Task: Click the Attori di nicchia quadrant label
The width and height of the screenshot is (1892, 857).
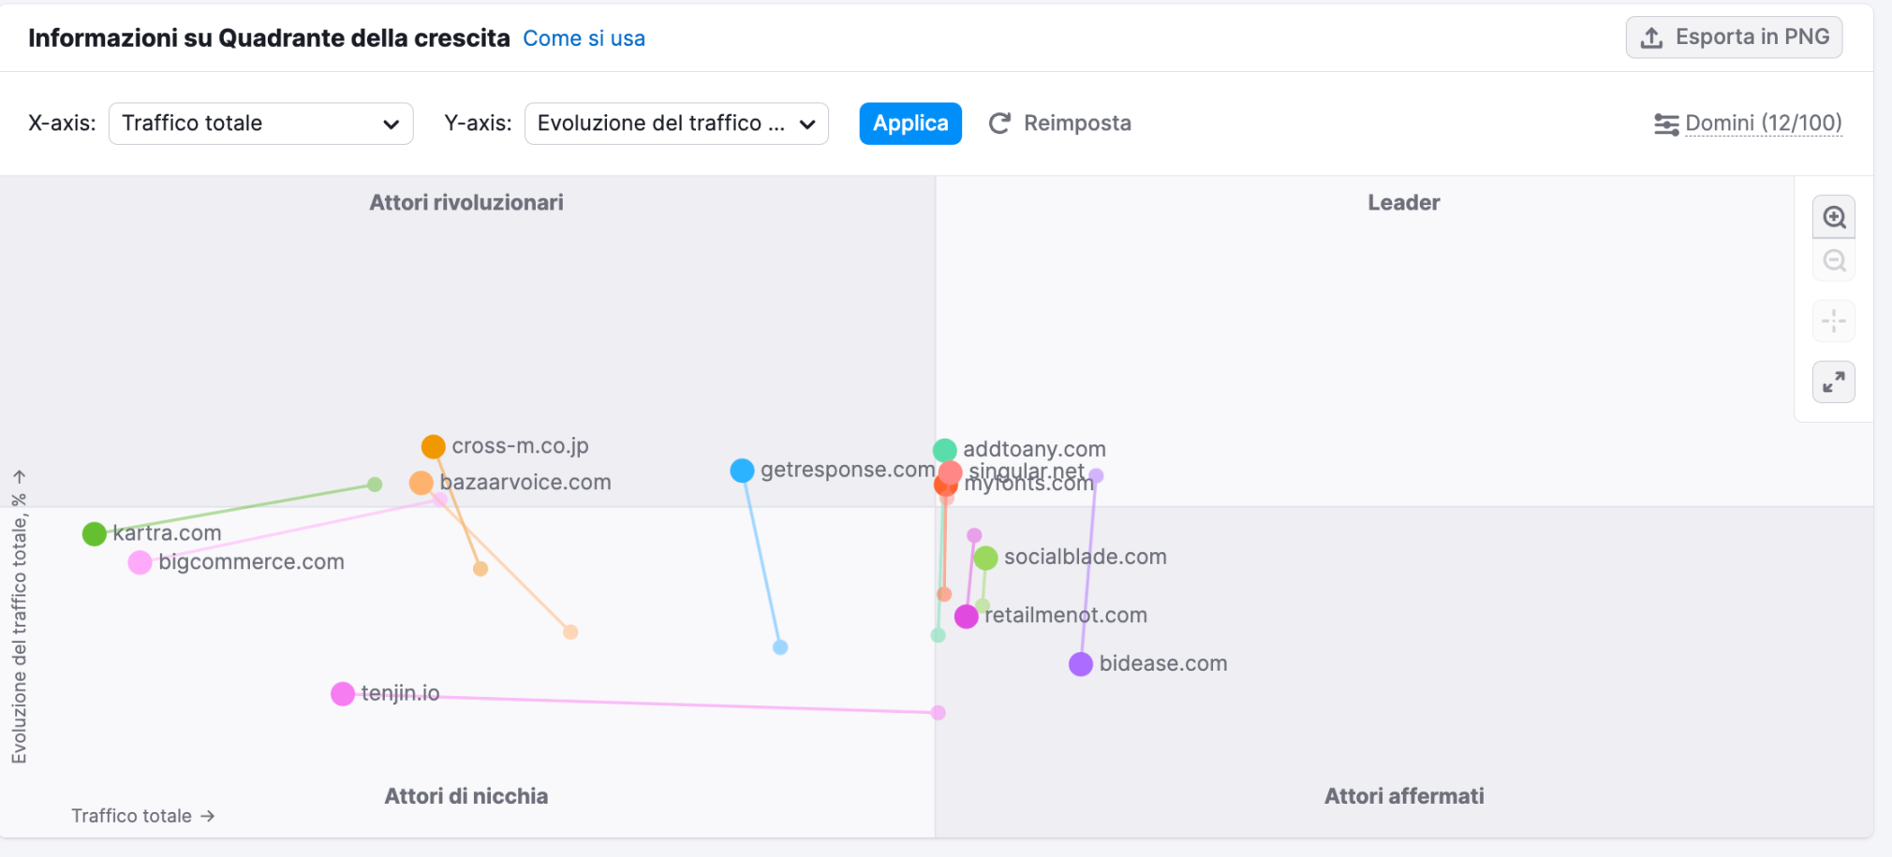Action: pos(466,796)
